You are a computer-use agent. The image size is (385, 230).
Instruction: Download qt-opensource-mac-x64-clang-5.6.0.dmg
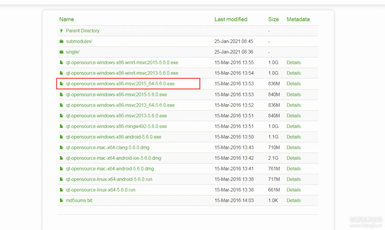pyautogui.click(x=108, y=147)
